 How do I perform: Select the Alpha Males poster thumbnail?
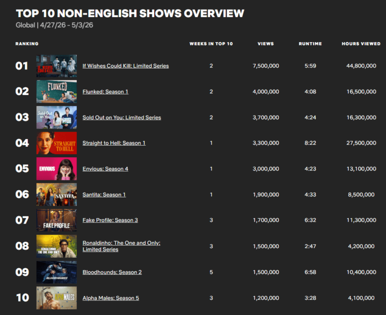(57, 298)
